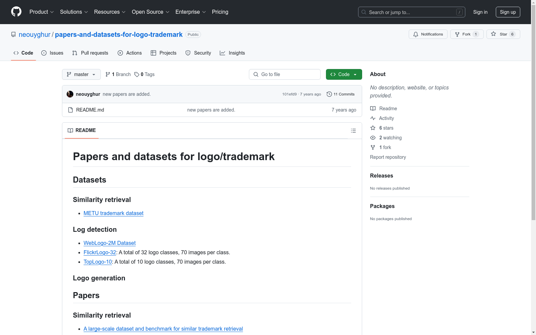Focus the Go to file search field

pos(285,74)
